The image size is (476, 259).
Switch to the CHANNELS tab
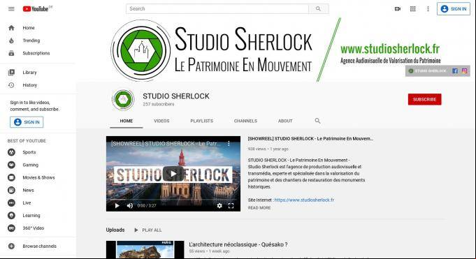click(245, 121)
